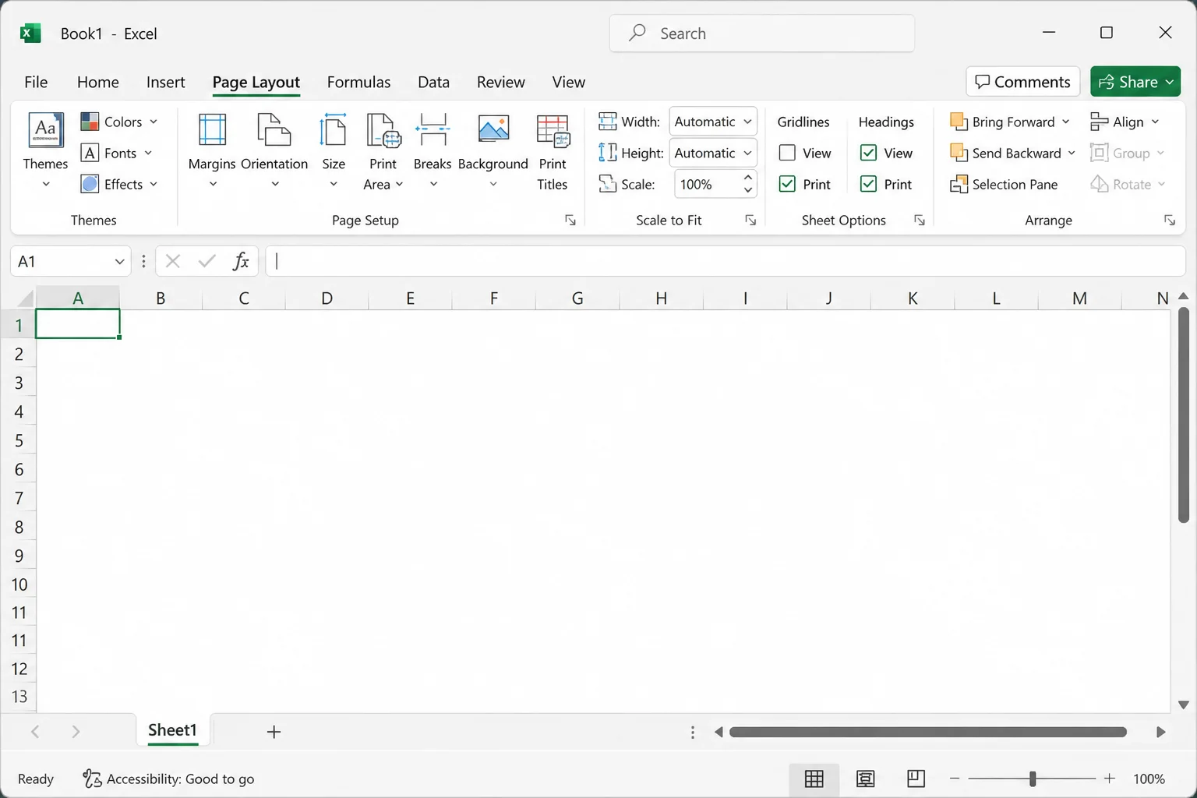Enable Gridlines View checkbox
Screen dimensions: 1197x798
tap(787, 153)
